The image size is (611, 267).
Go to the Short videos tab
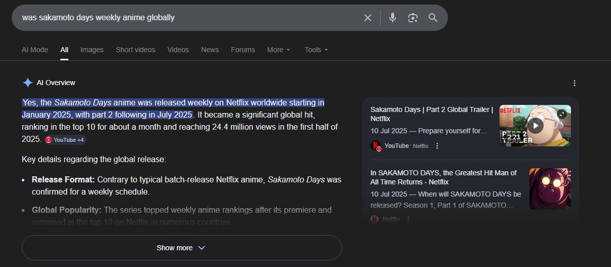coord(135,49)
